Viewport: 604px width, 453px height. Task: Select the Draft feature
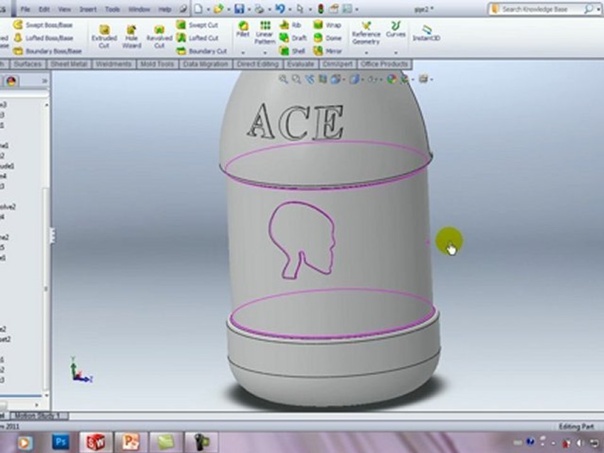tap(293, 38)
